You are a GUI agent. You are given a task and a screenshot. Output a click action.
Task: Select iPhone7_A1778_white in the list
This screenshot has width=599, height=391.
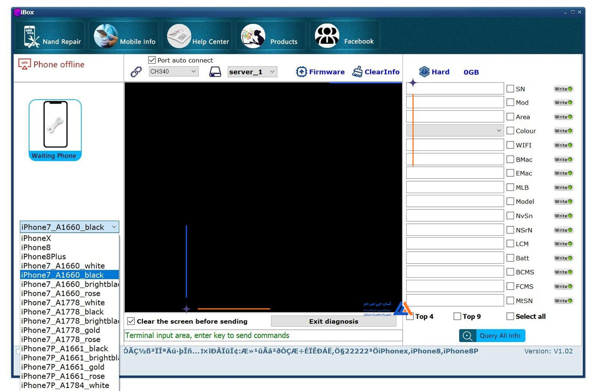70,303
